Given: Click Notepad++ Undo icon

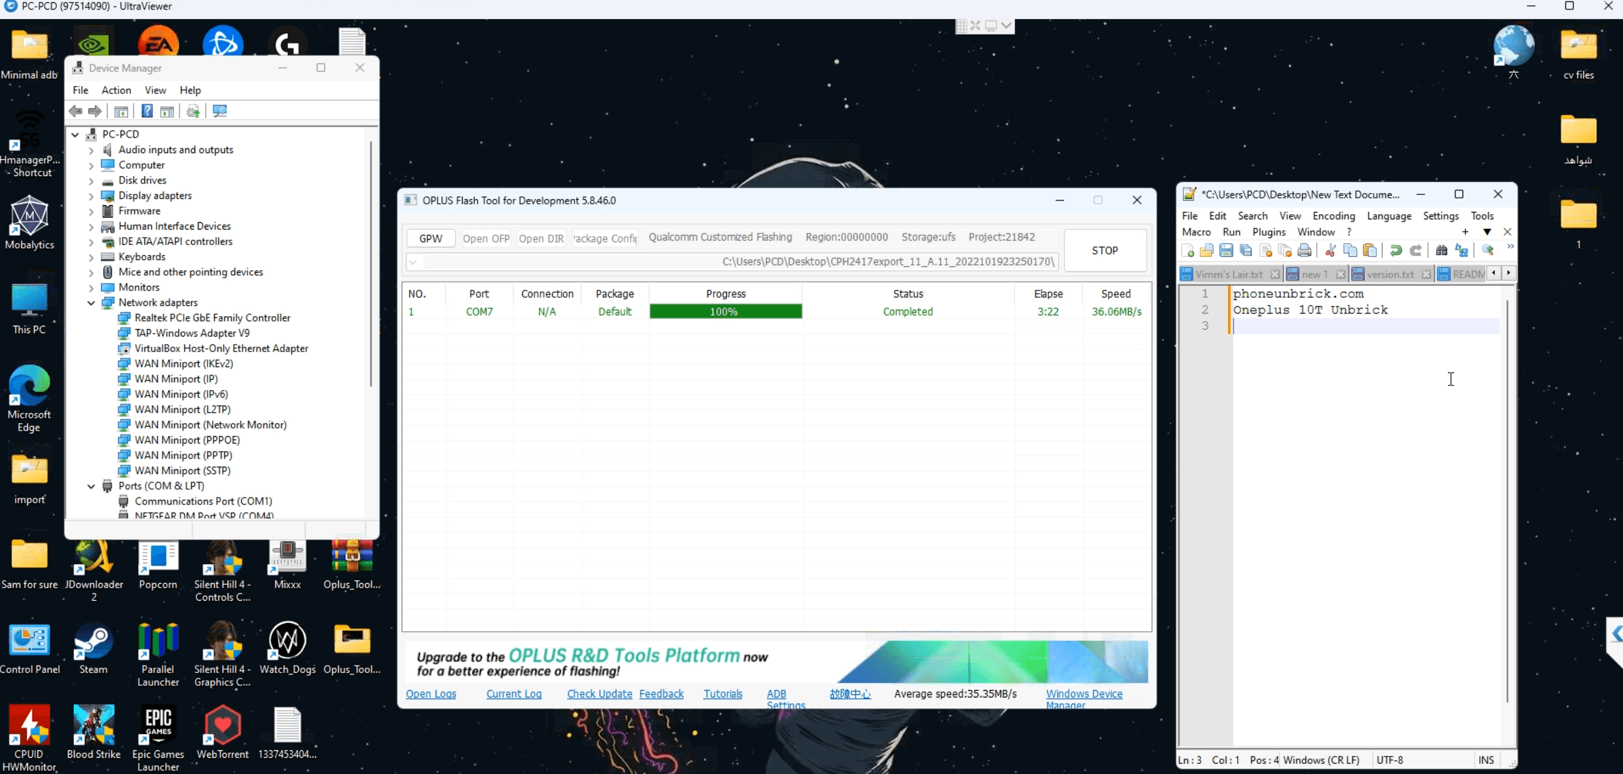Looking at the screenshot, I should [1395, 251].
